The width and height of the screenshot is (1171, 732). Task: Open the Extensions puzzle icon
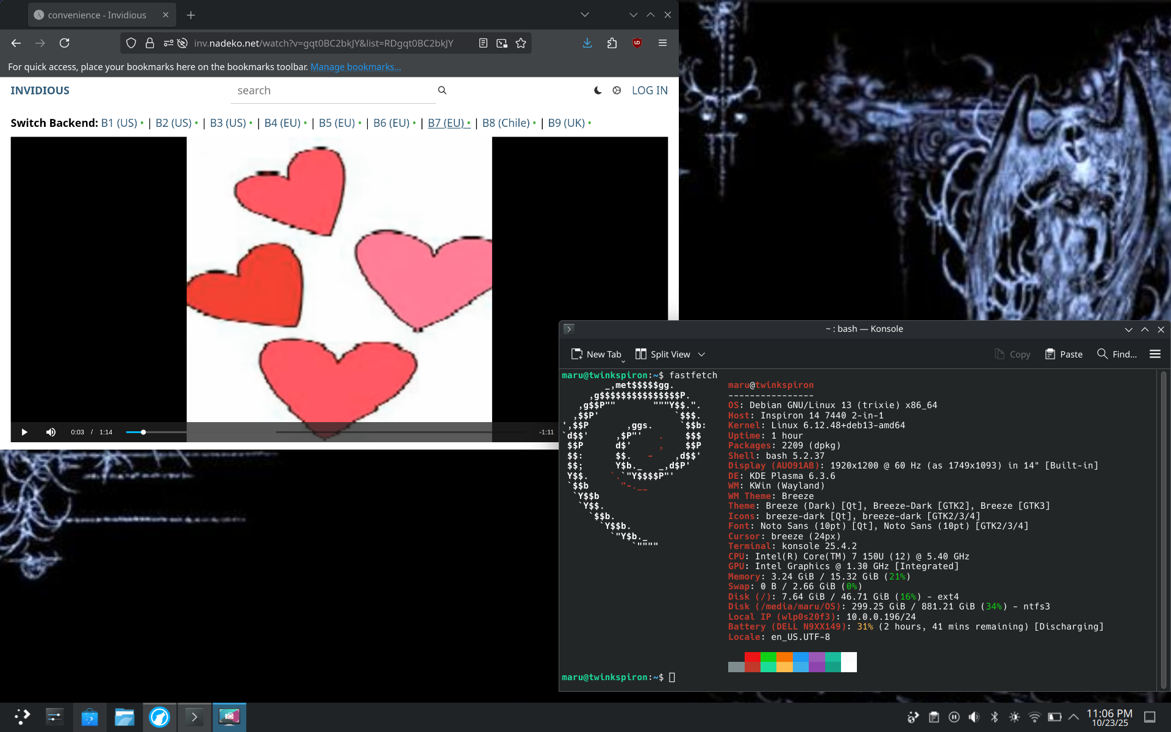point(612,43)
